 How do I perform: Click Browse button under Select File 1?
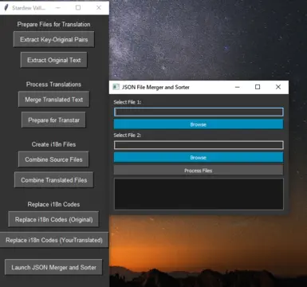pos(199,124)
